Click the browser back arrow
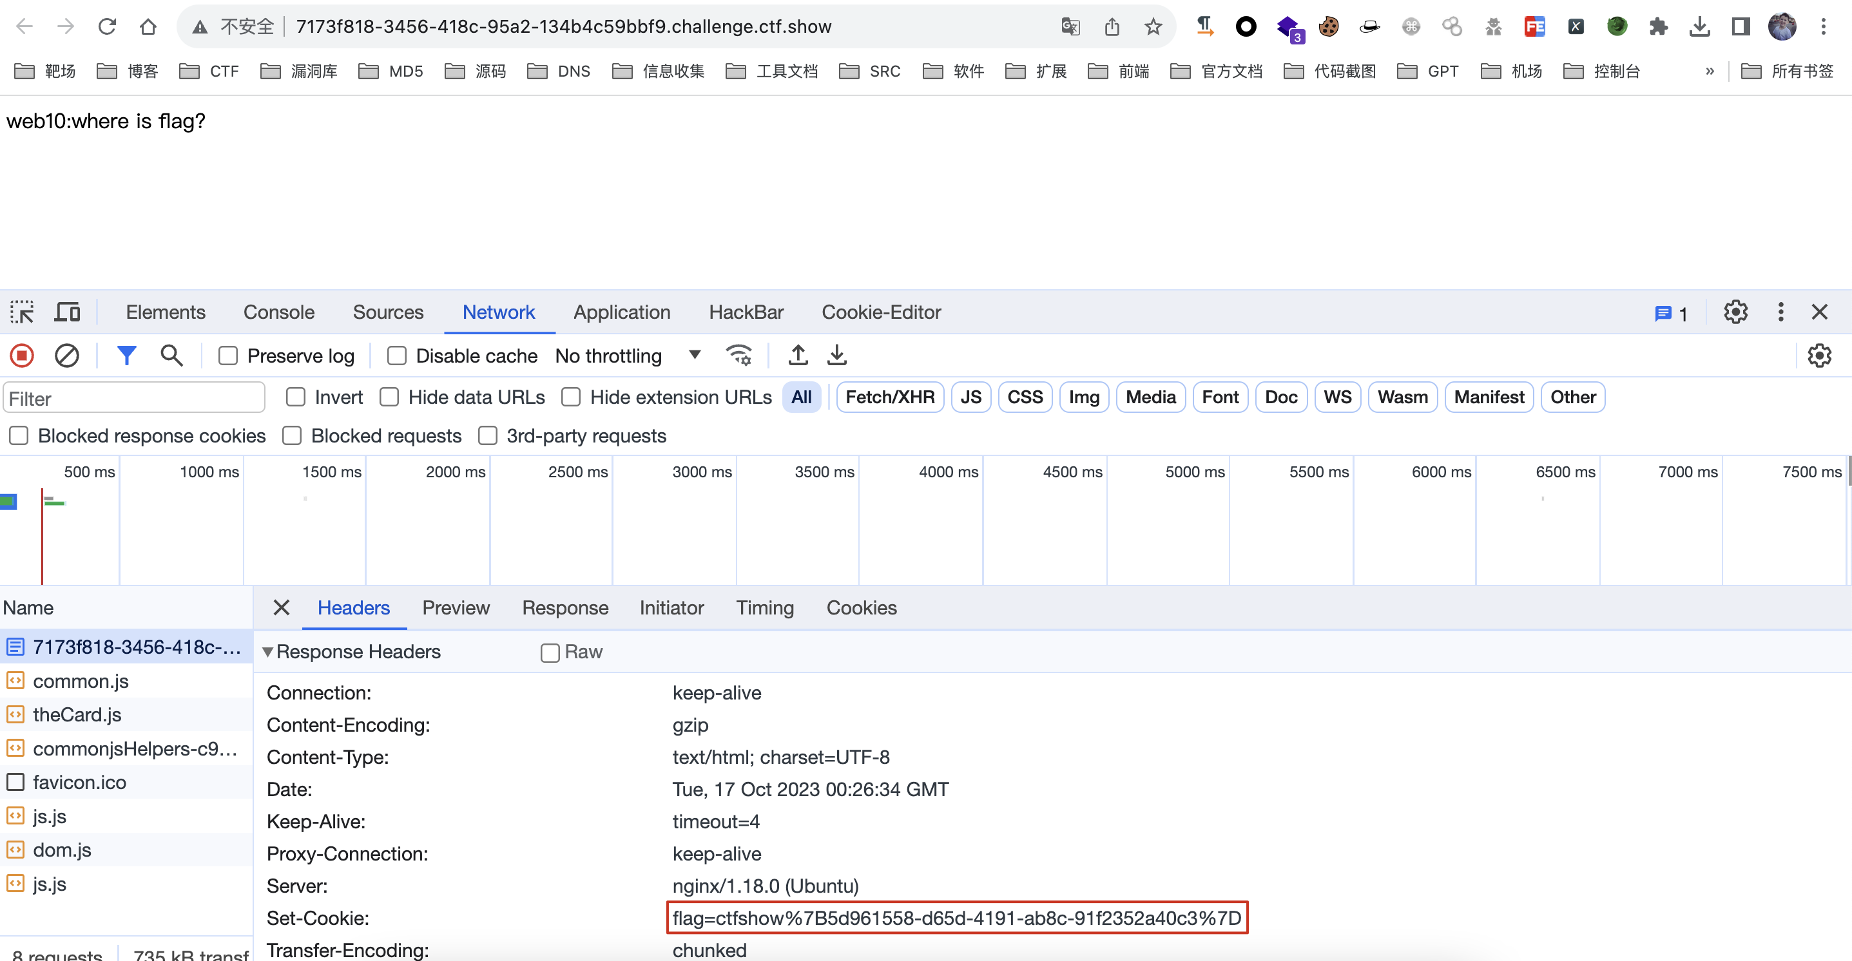The image size is (1852, 961). [24, 26]
